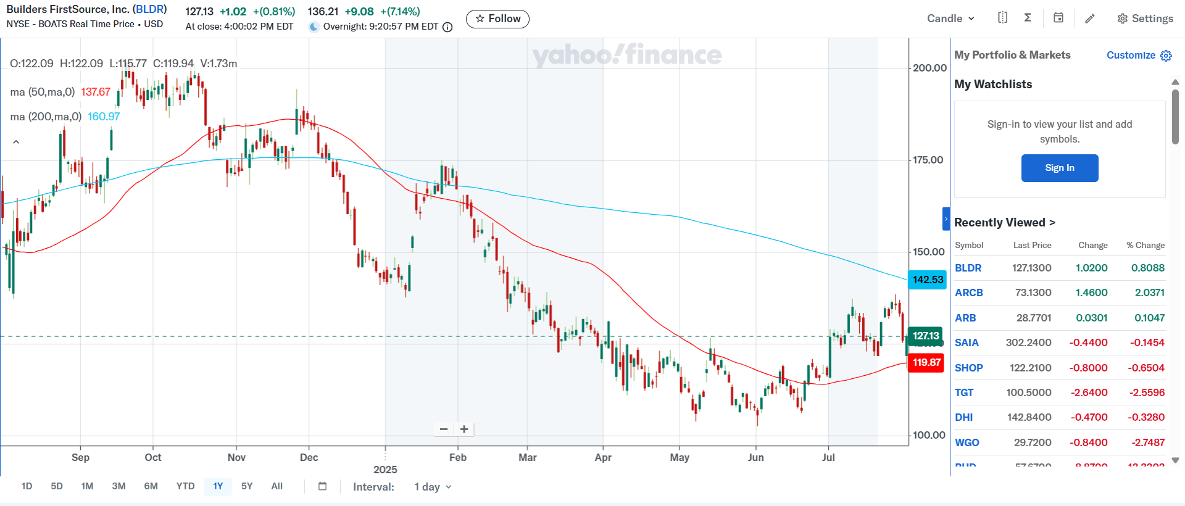Click the Customize gear icon
This screenshot has width=1185, height=506.
click(x=1166, y=56)
